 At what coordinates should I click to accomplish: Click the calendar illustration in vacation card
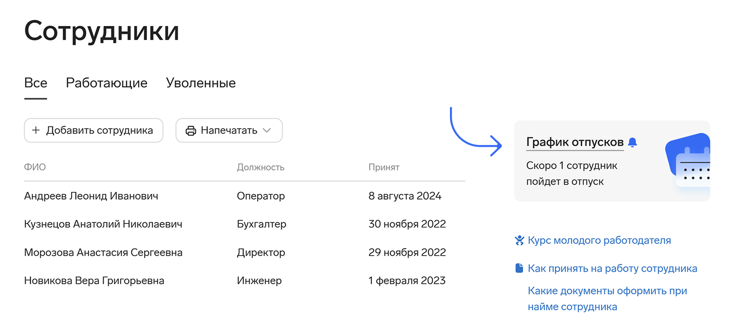[x=688, y=160]
